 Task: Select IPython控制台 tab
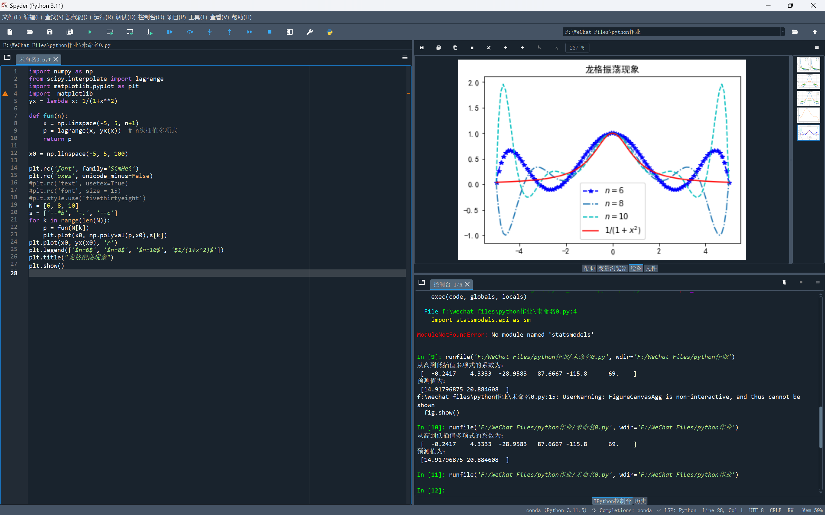[x=612, y=501]
